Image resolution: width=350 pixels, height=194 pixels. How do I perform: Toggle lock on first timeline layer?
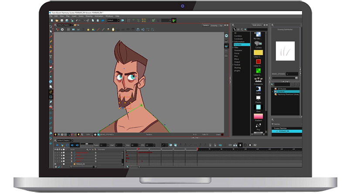[x=61, y=153]
